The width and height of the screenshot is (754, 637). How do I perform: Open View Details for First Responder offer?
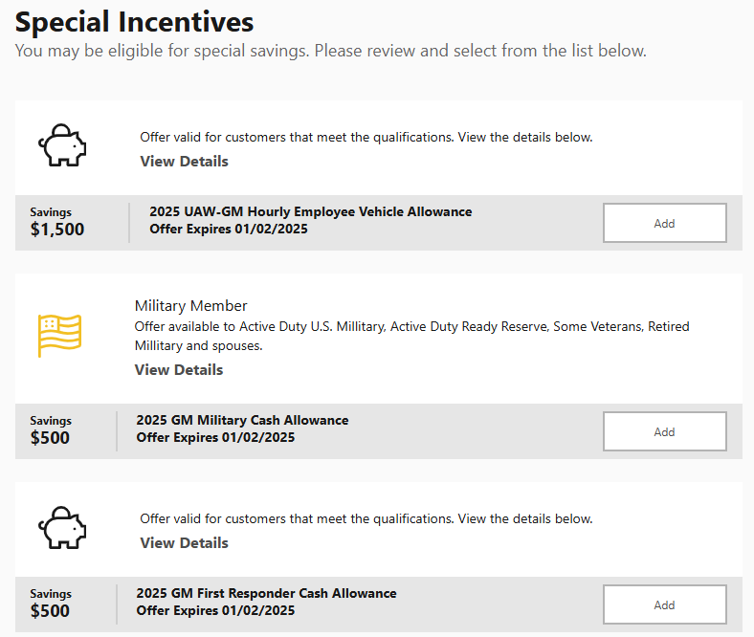pyautogui.click(x=184, y=542)
